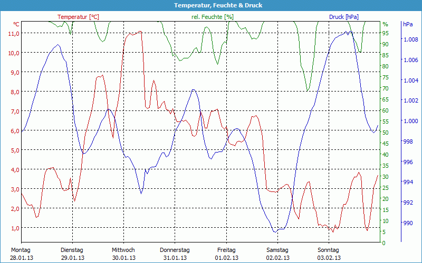Screen dimensions: 422x263
Task: Click humidity axis value '30'
Action: point(386,177)
